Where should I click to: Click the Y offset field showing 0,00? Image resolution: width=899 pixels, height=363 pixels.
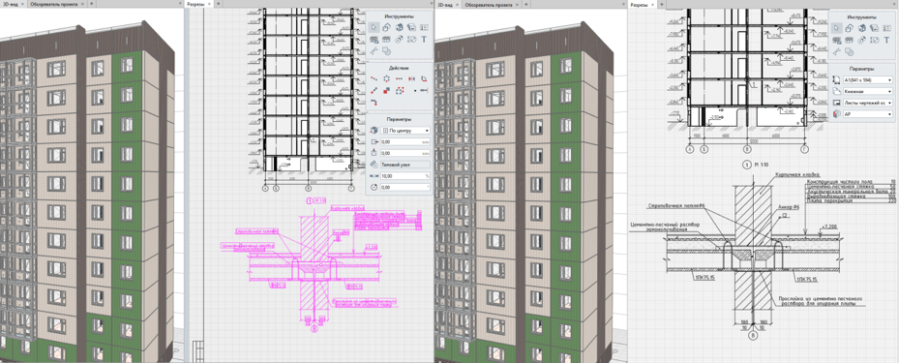[x=405, y=153]
